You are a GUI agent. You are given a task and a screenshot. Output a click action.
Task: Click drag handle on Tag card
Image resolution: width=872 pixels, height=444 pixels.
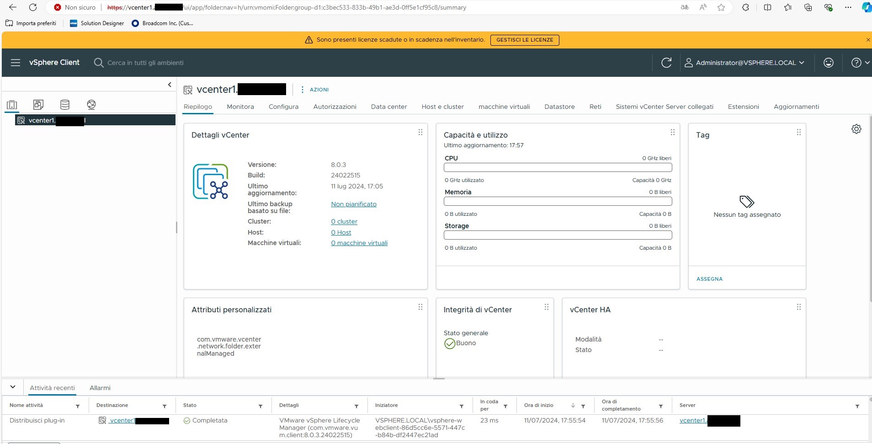tap(798, 132)
